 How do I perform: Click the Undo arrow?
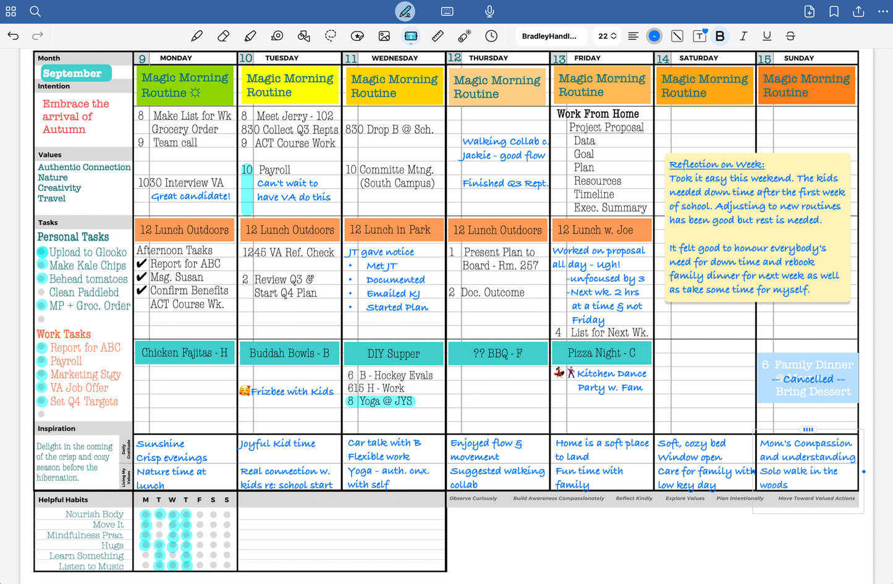point(14,36)
